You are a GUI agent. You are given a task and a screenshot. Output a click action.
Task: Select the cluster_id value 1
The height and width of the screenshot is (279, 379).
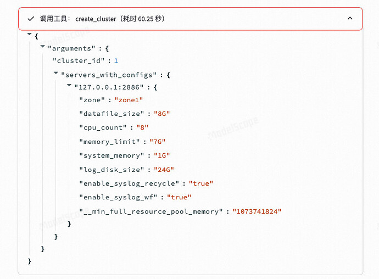click(x=116, y=60)
